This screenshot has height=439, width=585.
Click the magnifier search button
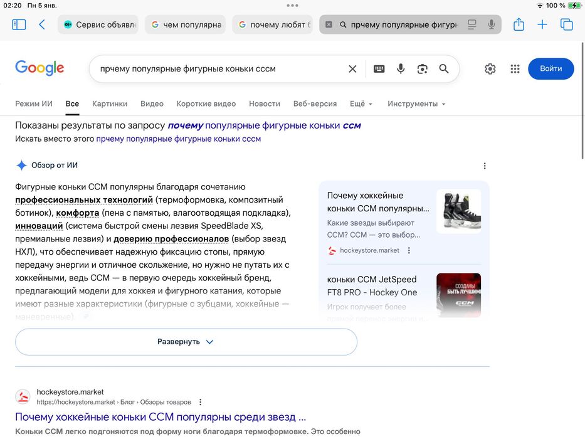[443, 69]
